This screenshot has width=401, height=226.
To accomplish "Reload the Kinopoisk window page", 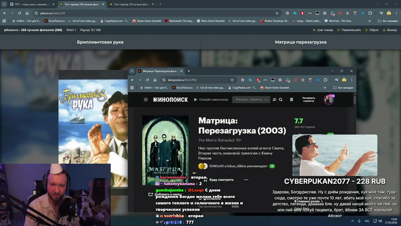I will pos(147,80).
